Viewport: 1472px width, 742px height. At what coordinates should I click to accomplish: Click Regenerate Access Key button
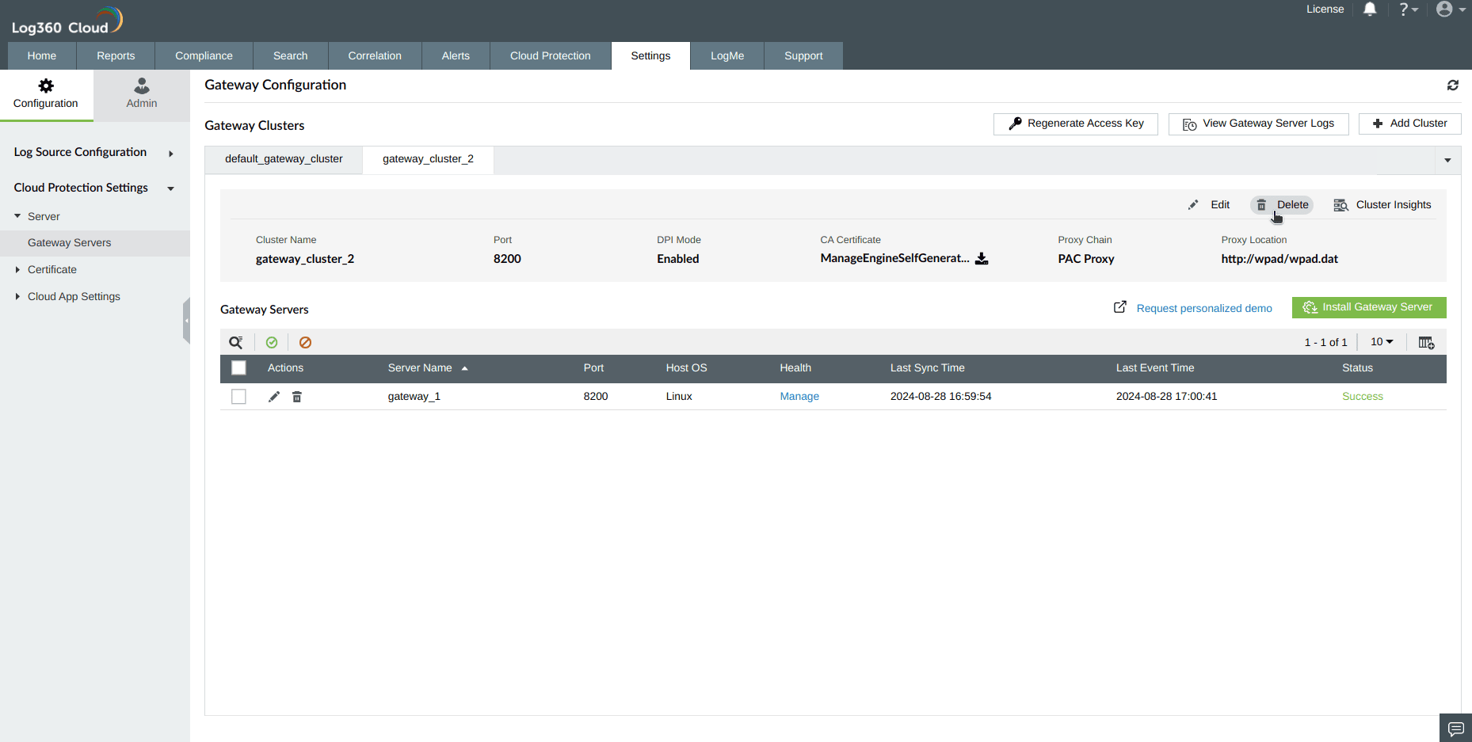[x=1076, y=124]
